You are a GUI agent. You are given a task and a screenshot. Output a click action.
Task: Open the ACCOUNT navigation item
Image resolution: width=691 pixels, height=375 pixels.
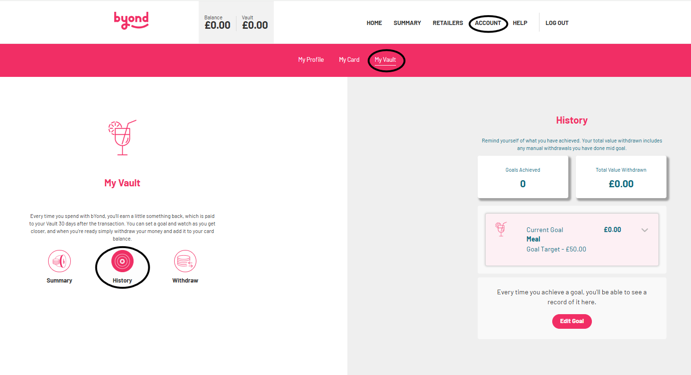click(x=488, y=23)
